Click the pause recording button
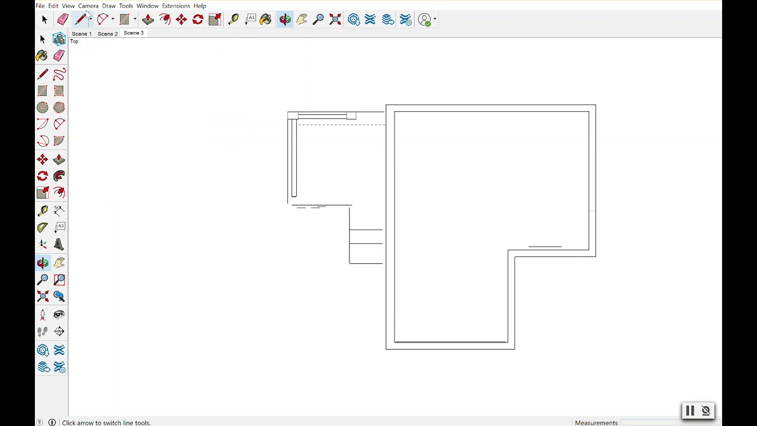This screenshot has height=426, width=757. [690, 411]
